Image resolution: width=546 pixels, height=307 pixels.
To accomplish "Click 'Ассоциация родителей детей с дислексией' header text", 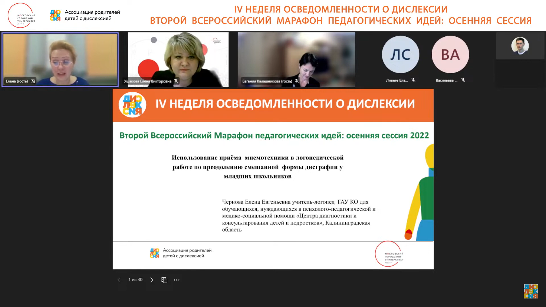I will [x=92, y=15].
